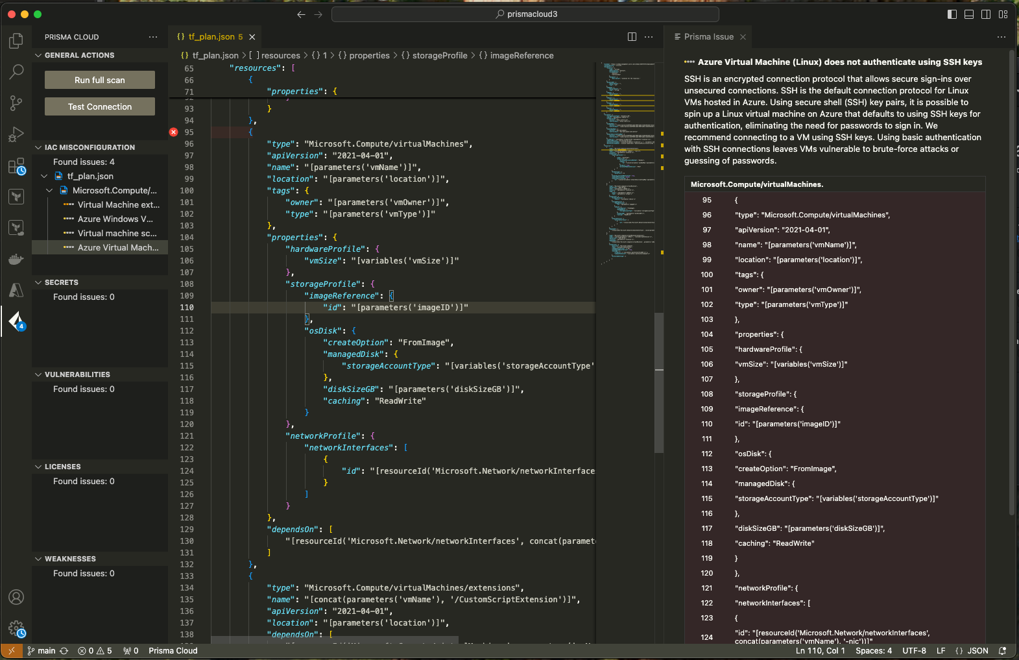This screenshot has height=660, width=1019.
Task: Open the Explorer view in activity bar
Action: tap(16, 42)
